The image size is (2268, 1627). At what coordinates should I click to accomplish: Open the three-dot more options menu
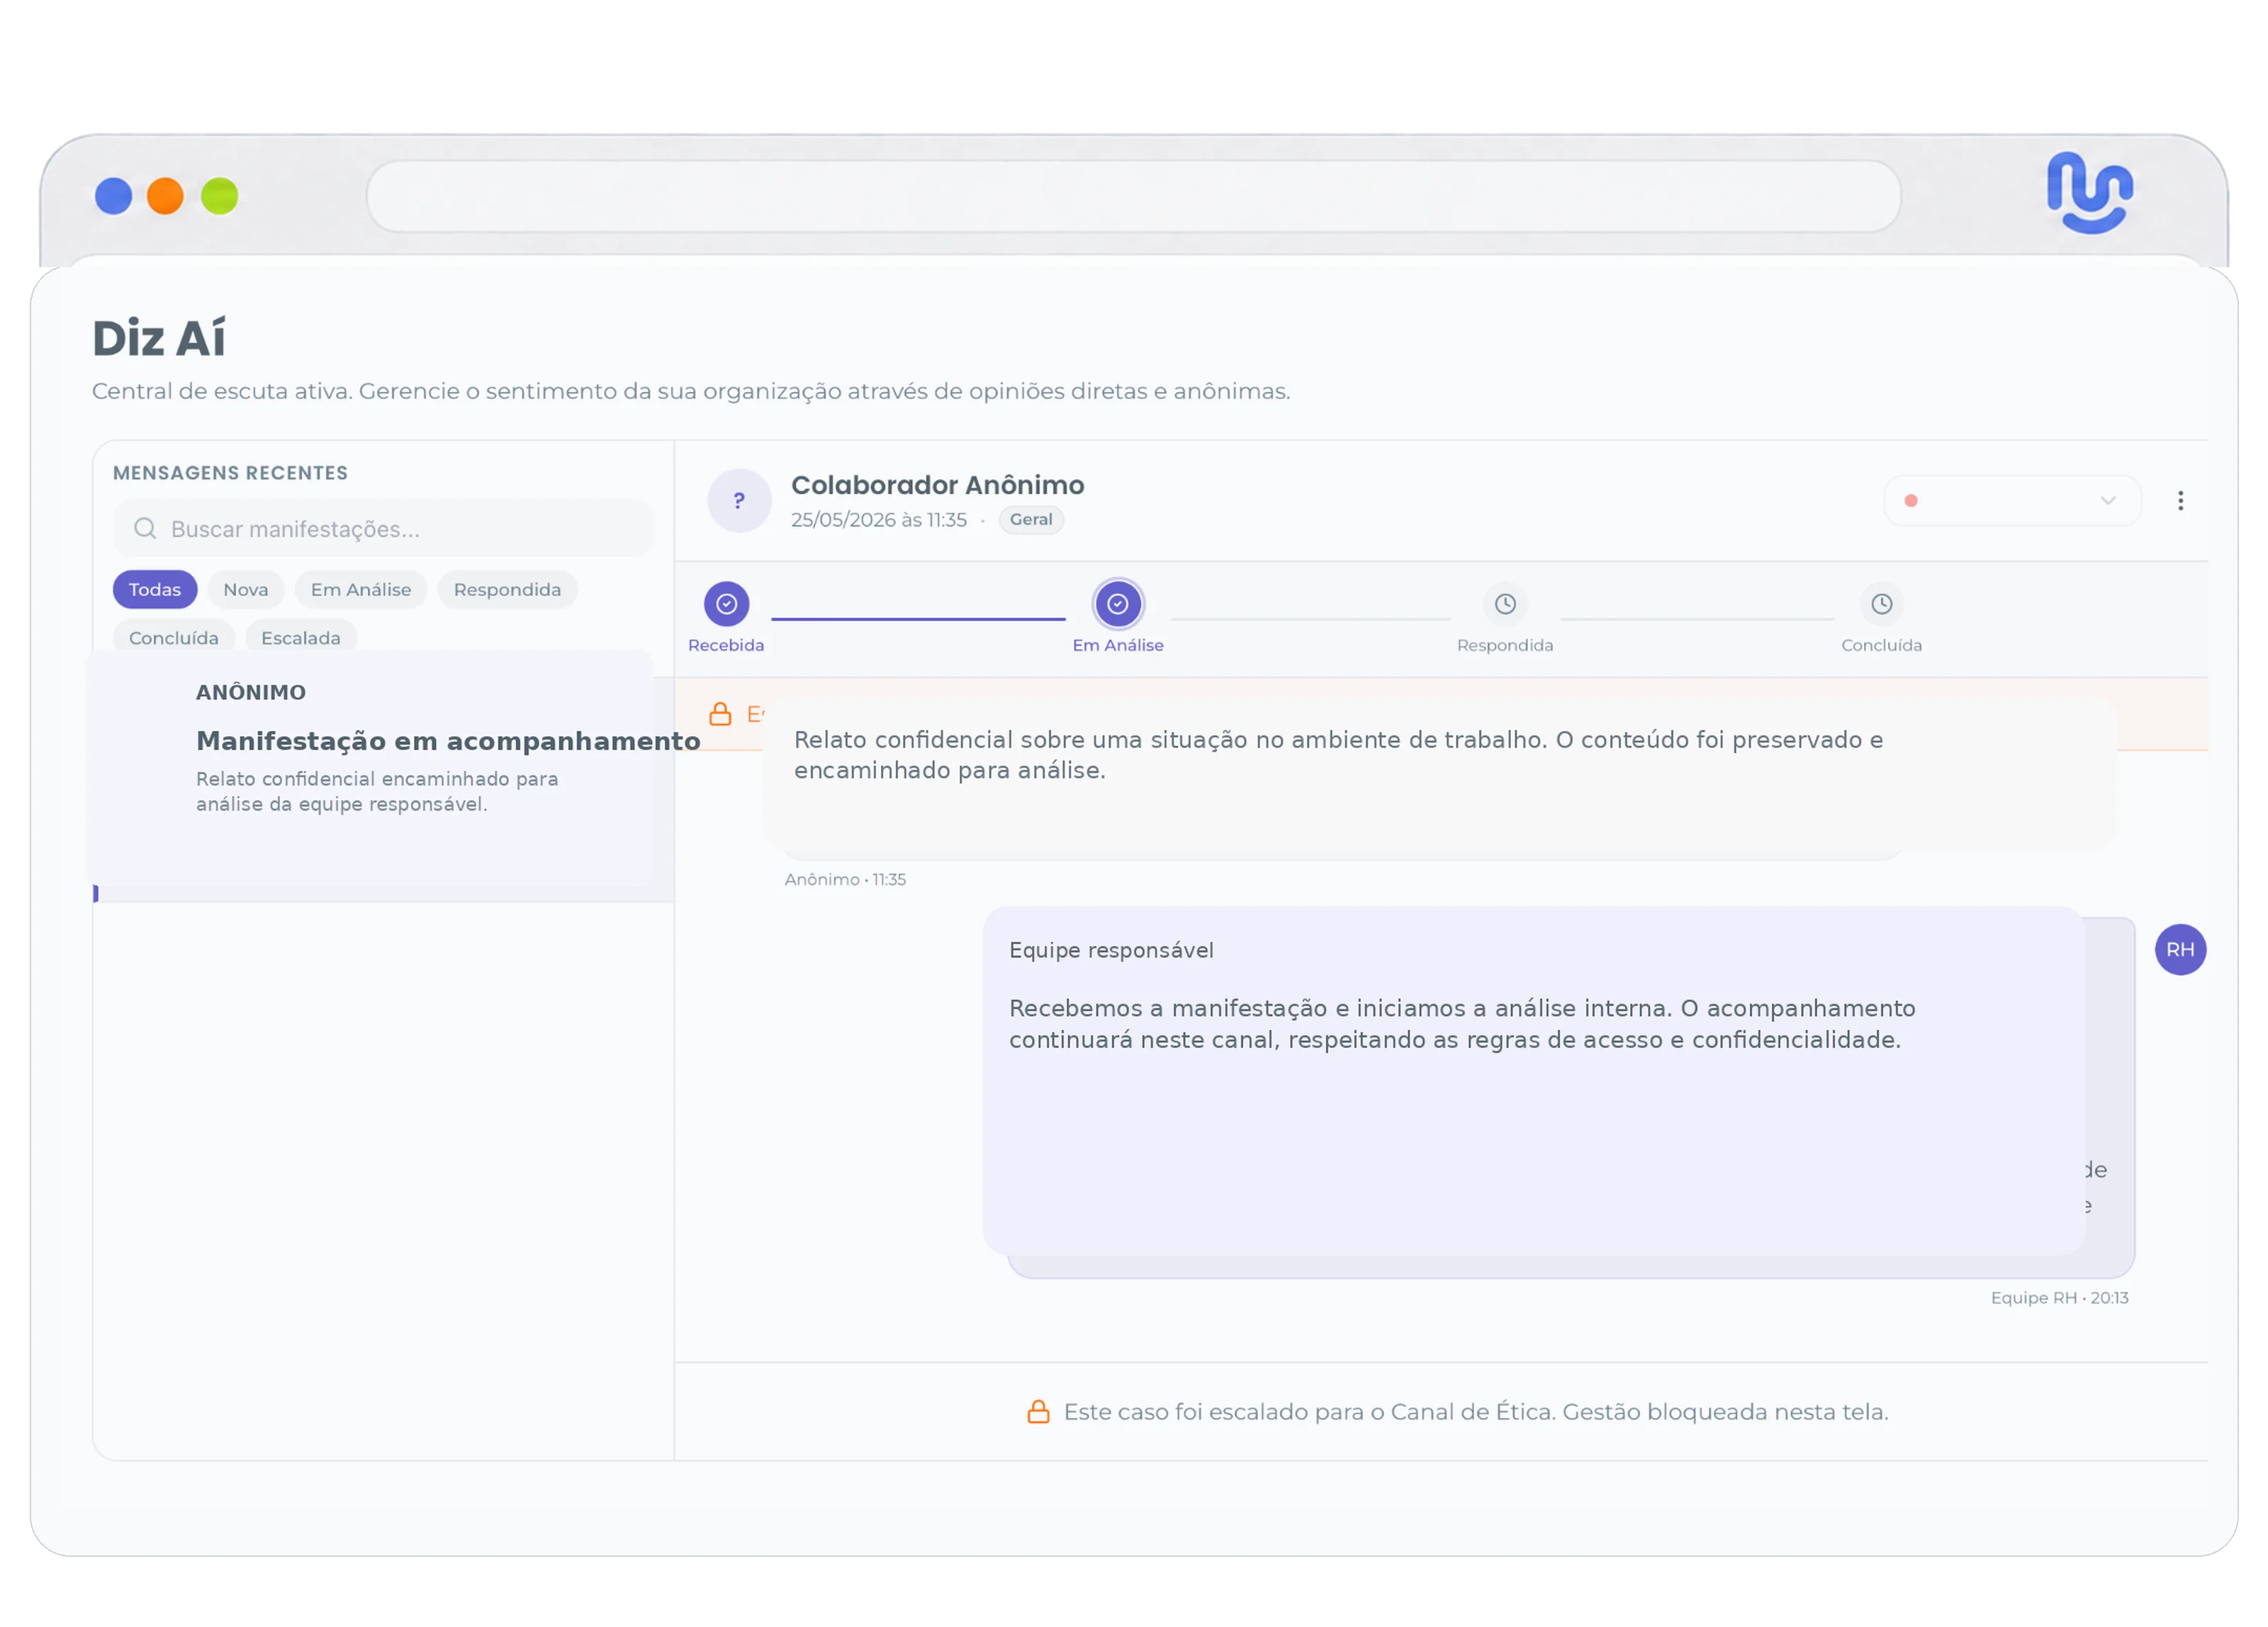click(x=2180, y=501)
